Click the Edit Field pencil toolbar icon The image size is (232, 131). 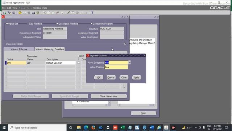click(x=68, y=13)
